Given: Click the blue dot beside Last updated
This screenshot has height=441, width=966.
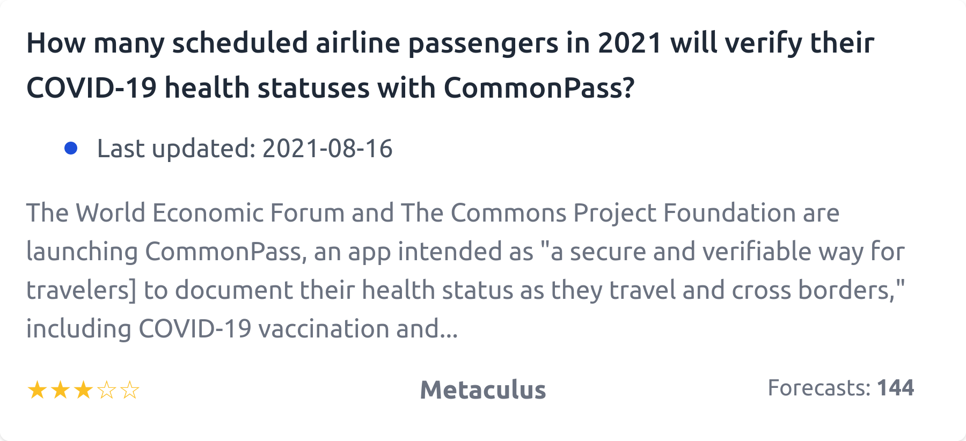Looking at the screenshot, I should [71, 148].
